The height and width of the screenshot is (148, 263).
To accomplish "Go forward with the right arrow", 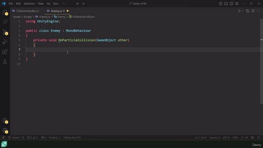I will pos(83,4).
